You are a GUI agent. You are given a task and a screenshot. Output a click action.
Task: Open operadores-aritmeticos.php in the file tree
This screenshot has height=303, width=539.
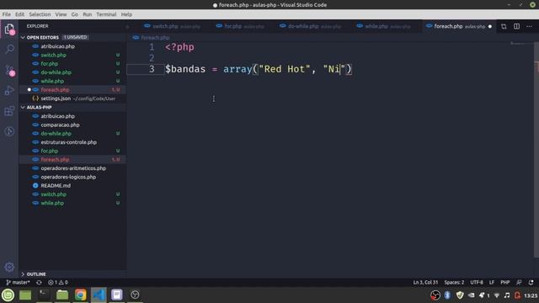point(72,168)
